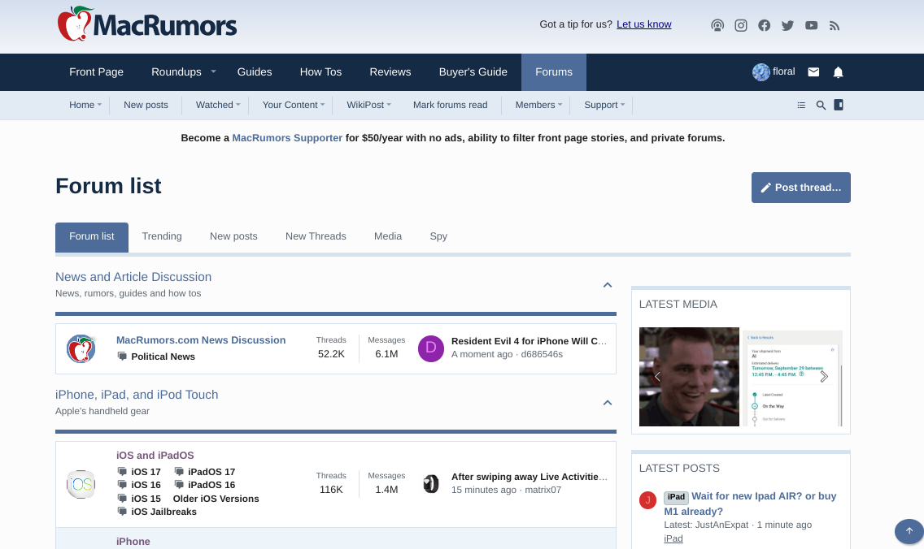Expand the Roundups dropdown arrow
This screenshot has height=549, width=924.
[213, 71]
